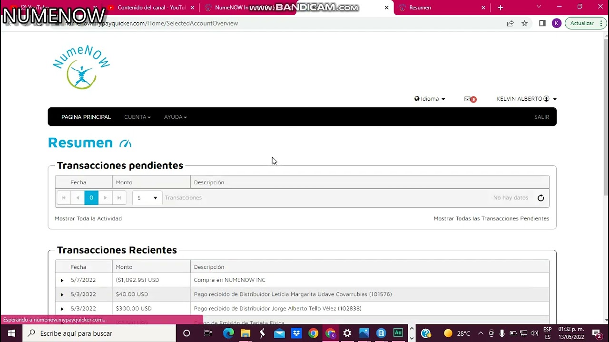609x342 pixels.
Task: Click the Windows search box
Action: (x=99, y=333)
